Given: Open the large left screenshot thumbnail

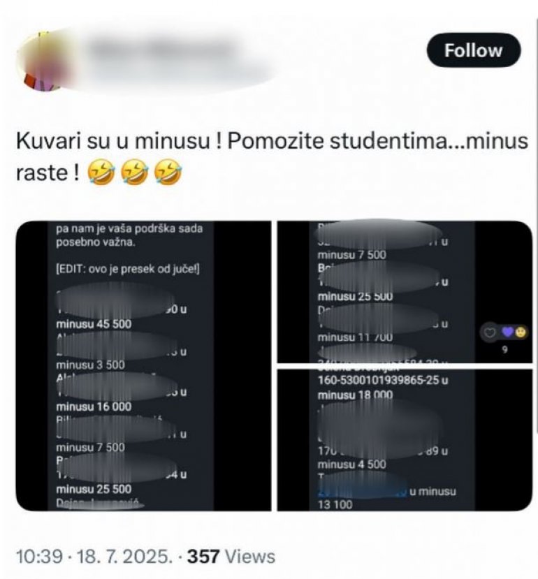Looking at the screenshot, I should click(143, 366).
